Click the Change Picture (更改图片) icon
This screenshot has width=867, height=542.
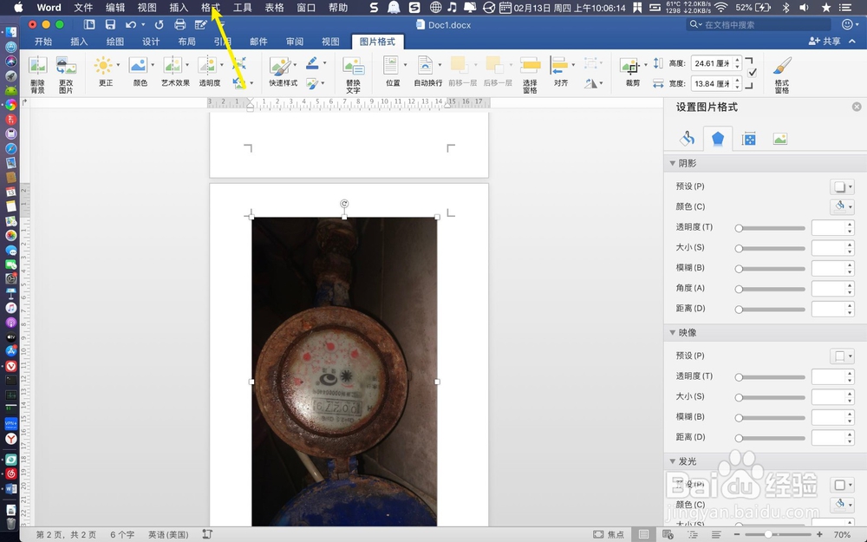[x=66, y=67]
